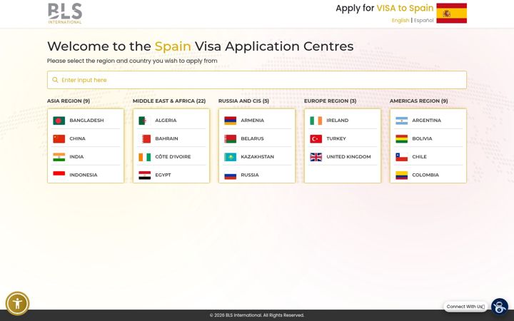Pick BELARUS country name

click(252, 139)
